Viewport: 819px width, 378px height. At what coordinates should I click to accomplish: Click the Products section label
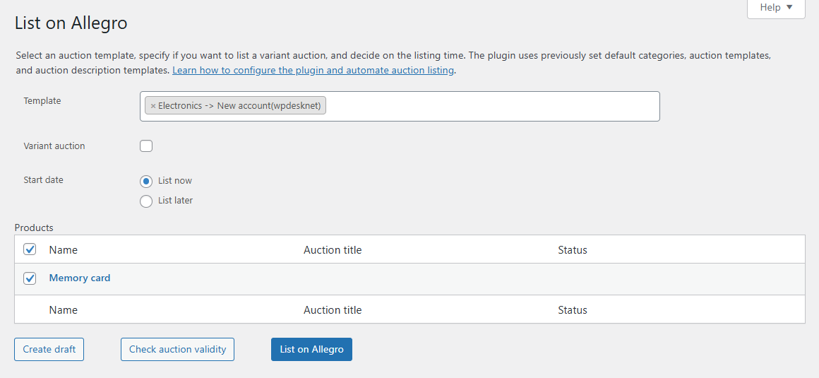tap(34, 228)
